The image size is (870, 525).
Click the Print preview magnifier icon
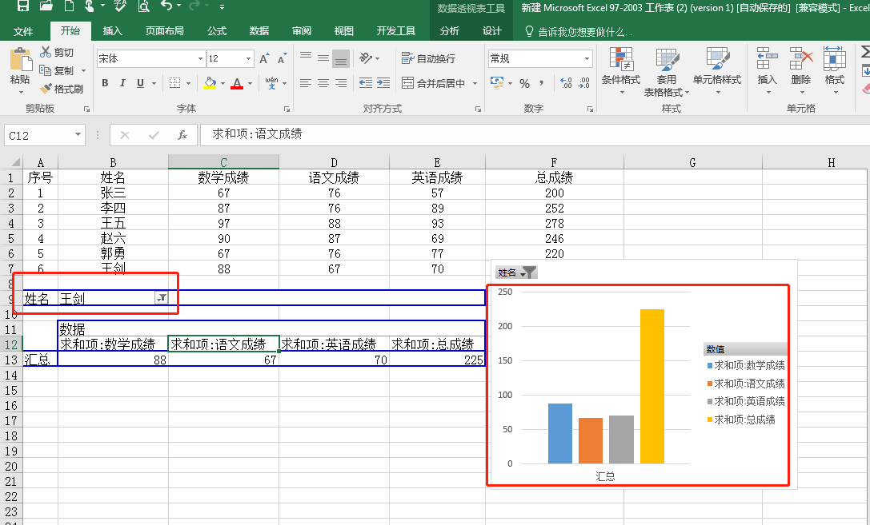point(144,6)
